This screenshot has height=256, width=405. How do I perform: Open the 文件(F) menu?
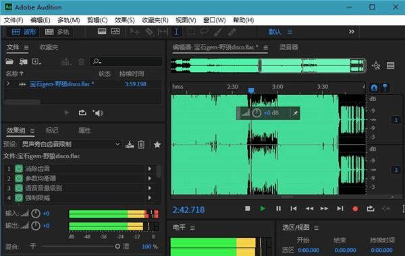point(13,20)
